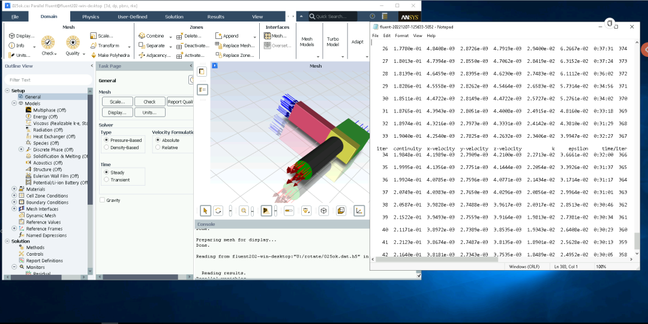
Task: Open the Transform dropdown arrow
Action: pyautogui.click(x=129, y=46)
